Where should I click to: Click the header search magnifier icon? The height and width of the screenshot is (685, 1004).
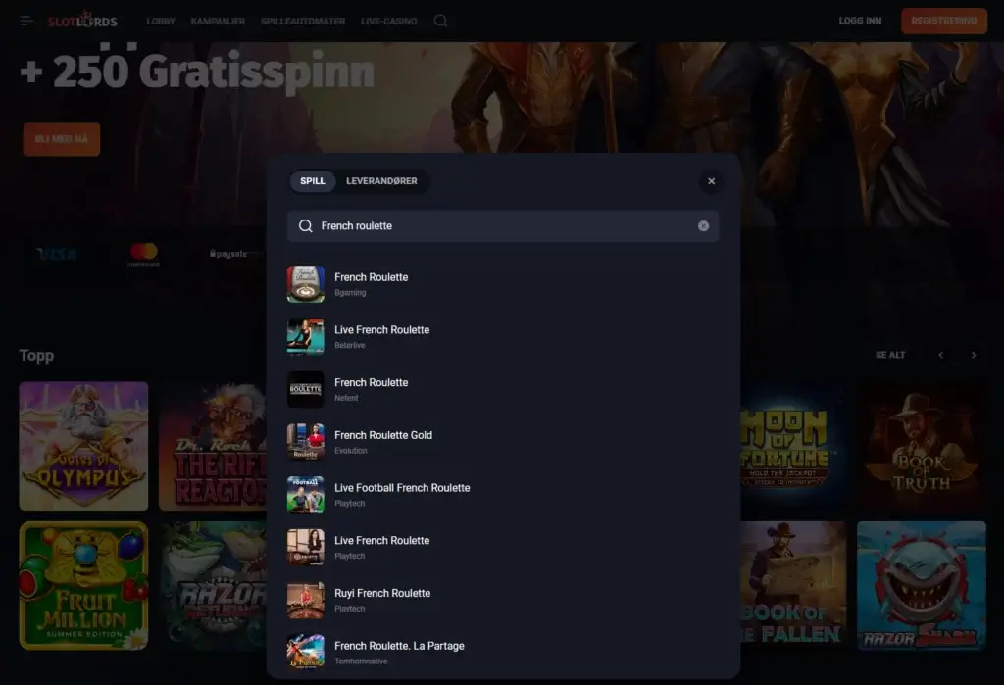440,21
